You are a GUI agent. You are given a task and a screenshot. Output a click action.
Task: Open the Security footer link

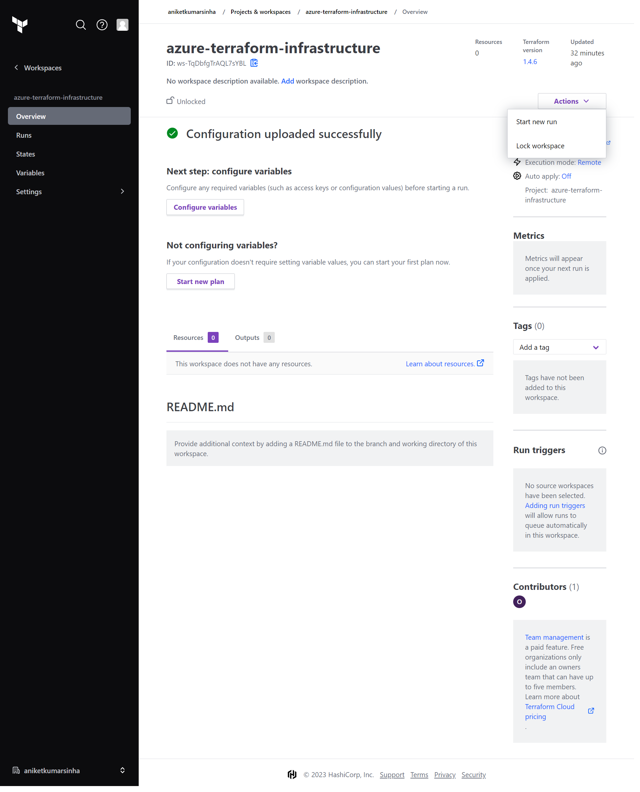pos(478,782)
